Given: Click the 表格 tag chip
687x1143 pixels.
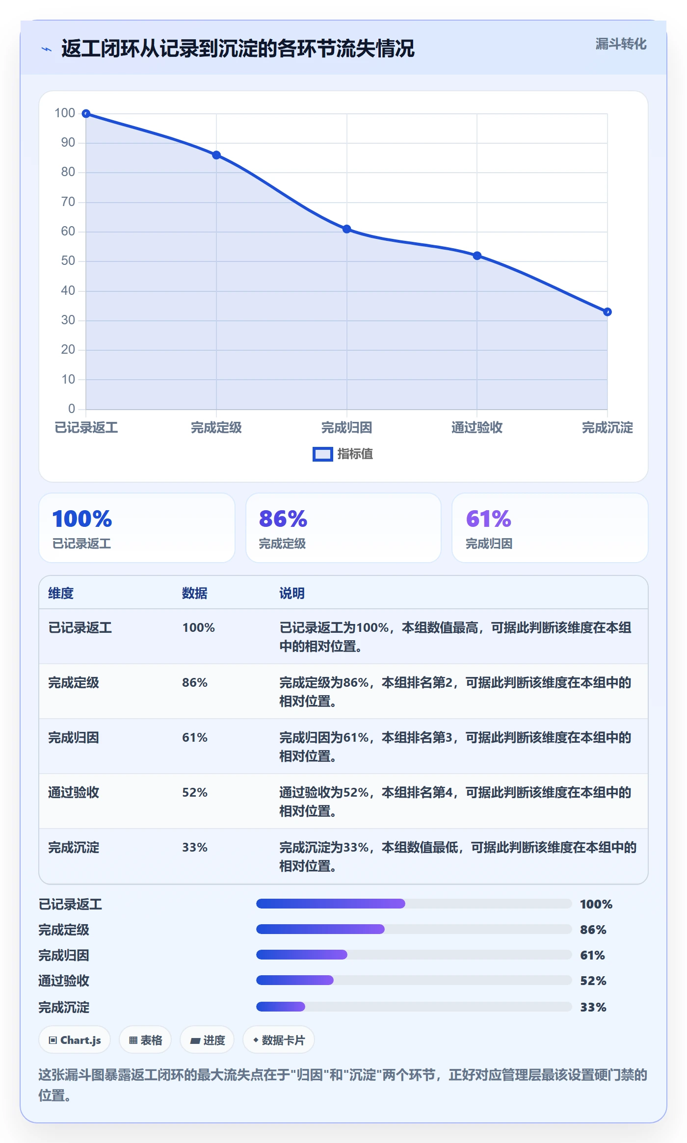Looking at the screenshot, I should (x=145, y=1040).
